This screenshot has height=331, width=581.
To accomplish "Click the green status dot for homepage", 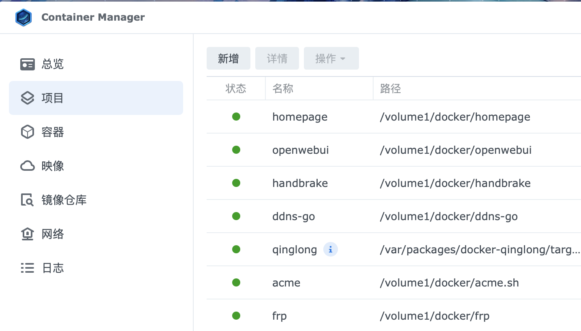I will pyautogui.click(x=236, y=117).
